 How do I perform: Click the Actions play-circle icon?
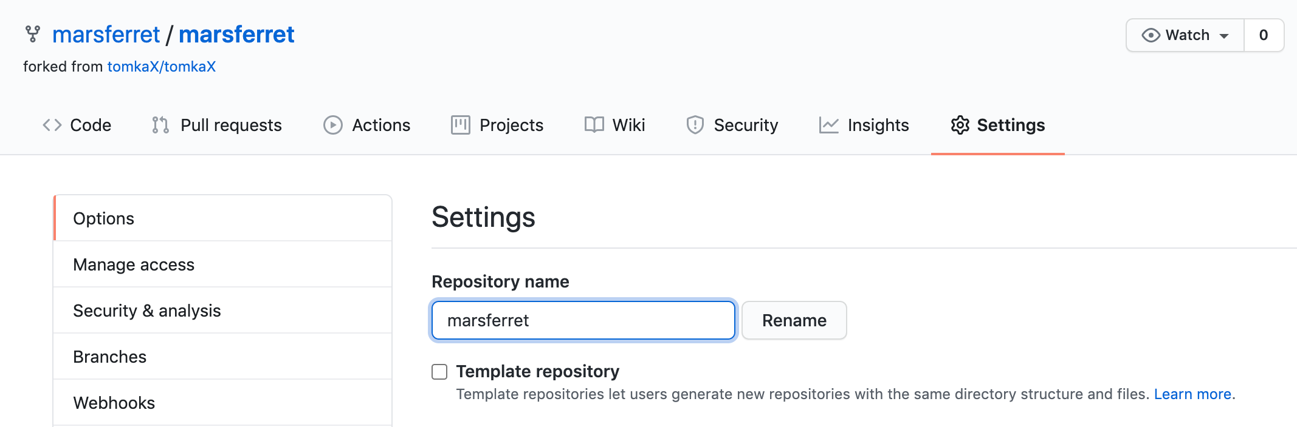tap(333, 125)
